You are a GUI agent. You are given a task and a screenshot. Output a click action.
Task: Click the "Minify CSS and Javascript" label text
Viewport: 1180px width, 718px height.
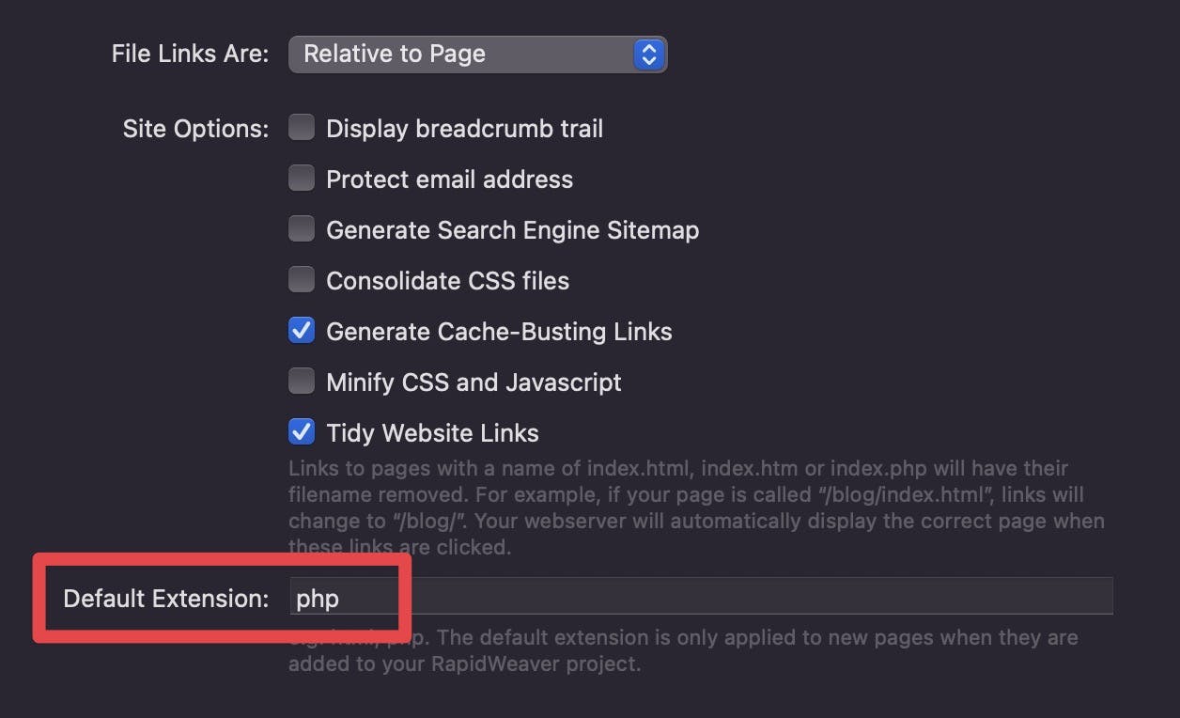pos(474,382)
